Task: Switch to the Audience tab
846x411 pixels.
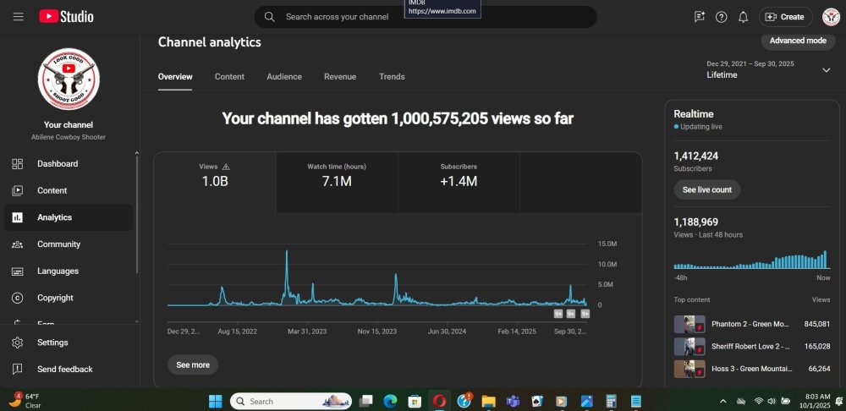Action: click(284, 77)
